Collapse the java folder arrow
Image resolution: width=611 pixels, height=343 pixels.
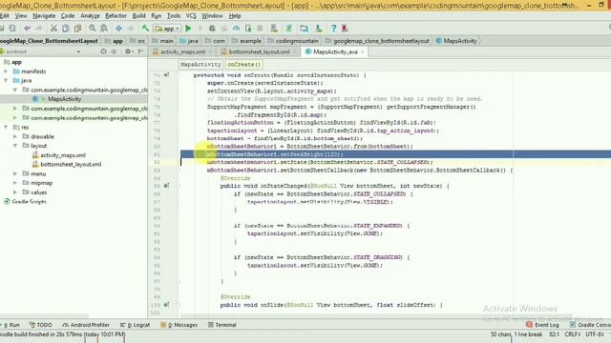pyautogui.click(x=6, y=80)
